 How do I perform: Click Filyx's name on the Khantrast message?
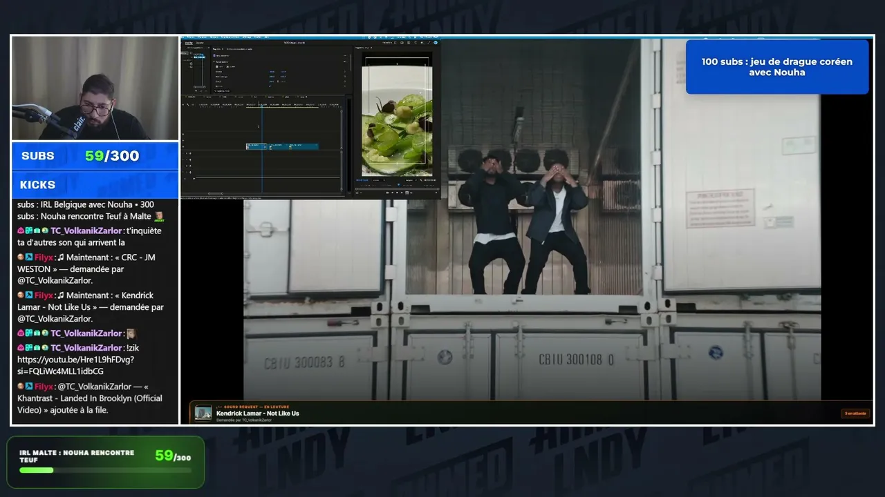pyautogui.click(x=44, y=387)
